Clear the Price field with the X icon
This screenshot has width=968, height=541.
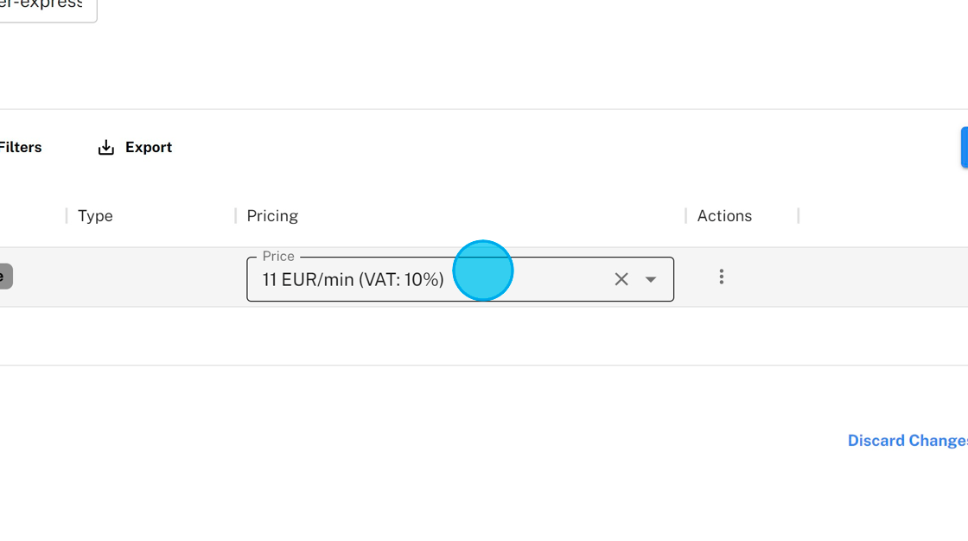point(621,279)
